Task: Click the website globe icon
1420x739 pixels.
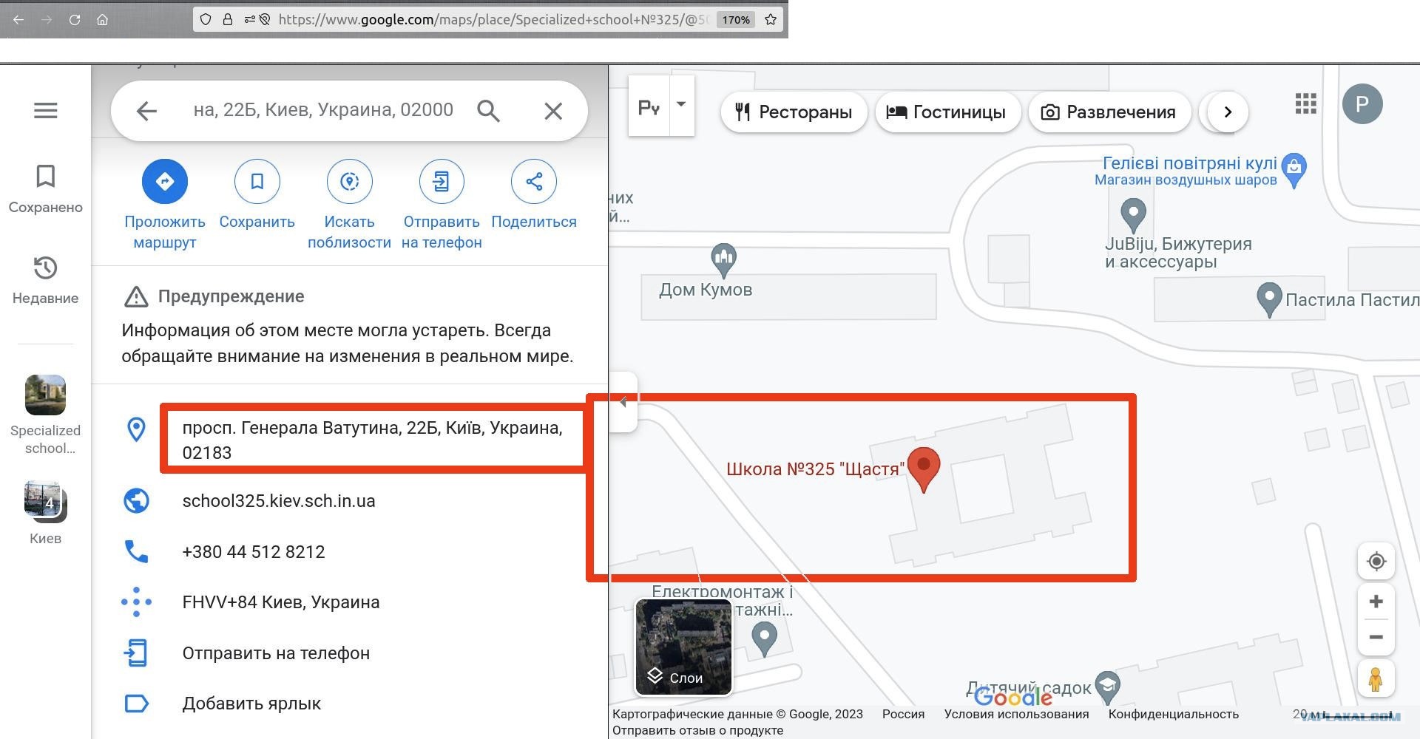Action: (x=136, y=501)
